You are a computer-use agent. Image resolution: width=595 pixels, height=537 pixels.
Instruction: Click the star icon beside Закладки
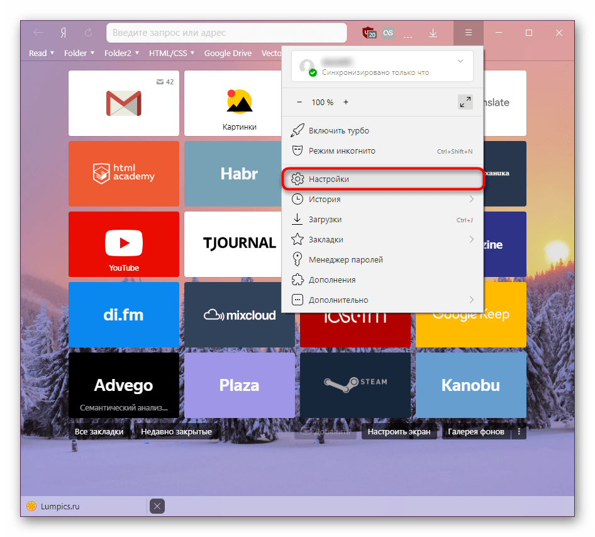tap(297, 239)
